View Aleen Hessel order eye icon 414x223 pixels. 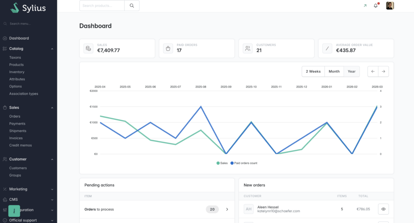(383, 209)
